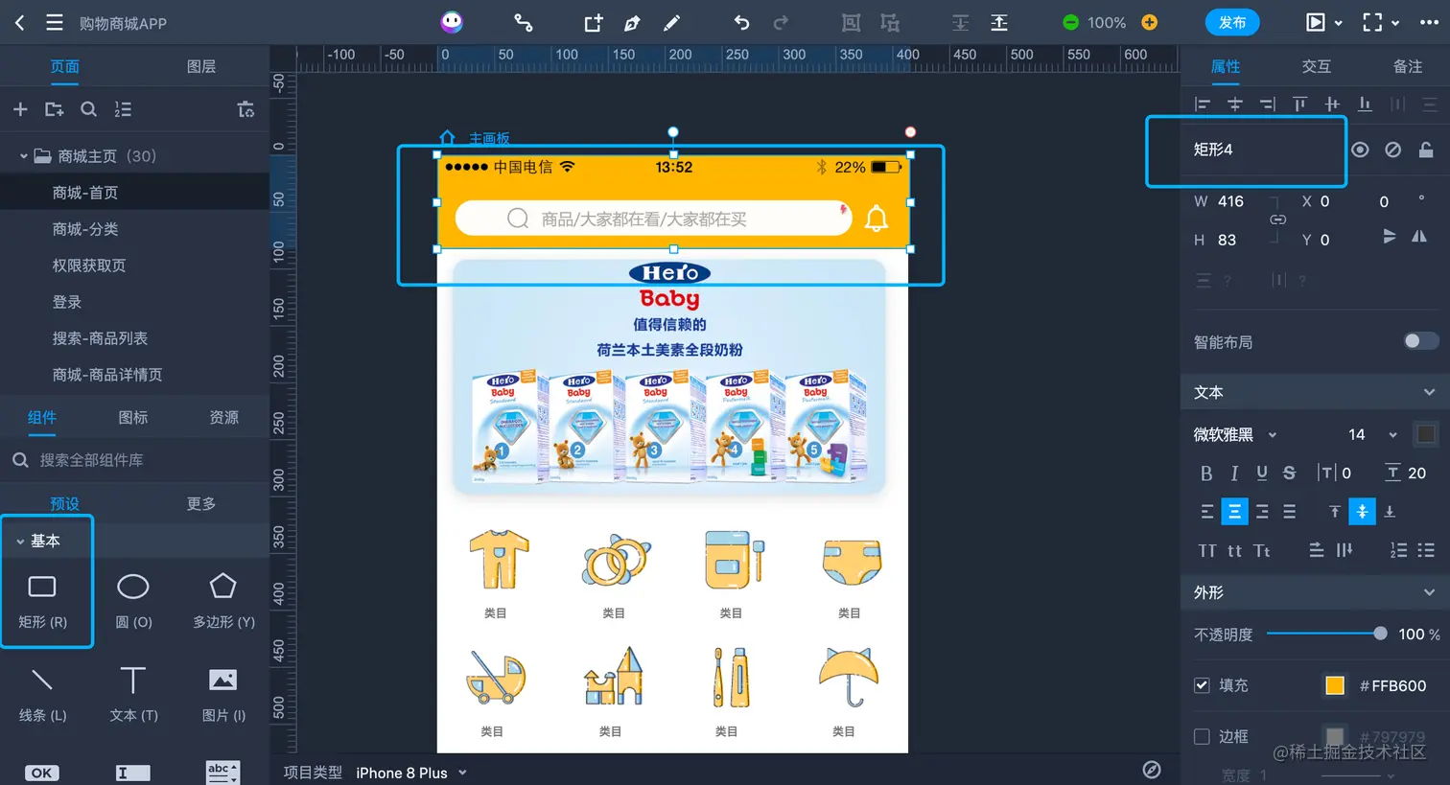Viewport: 1450px width, 785px height.
Task: Switch to the 资源 resources tab
Action: [x=224, y=417]
